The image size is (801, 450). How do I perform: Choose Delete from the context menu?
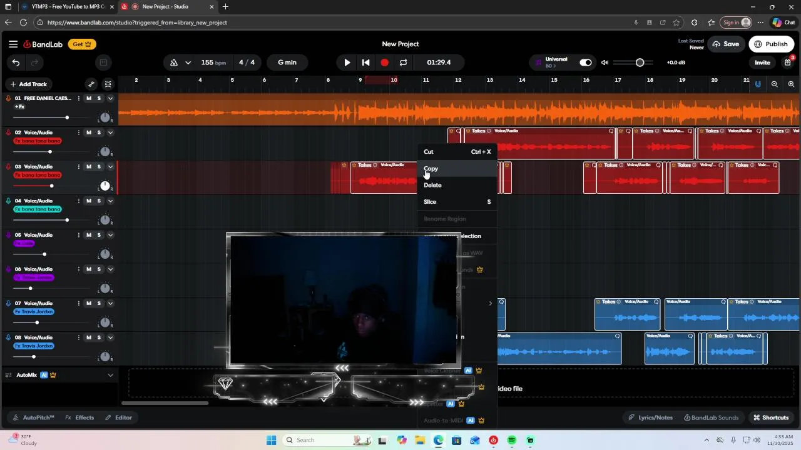[457, 185]
